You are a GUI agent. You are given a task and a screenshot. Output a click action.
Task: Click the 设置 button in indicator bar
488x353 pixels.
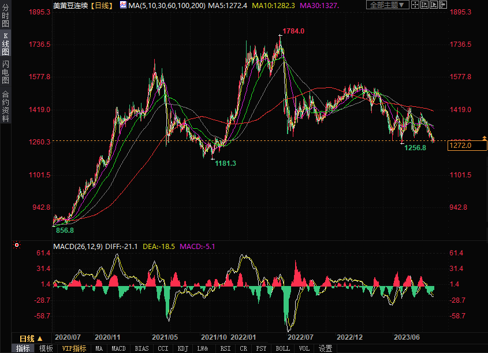326,348
